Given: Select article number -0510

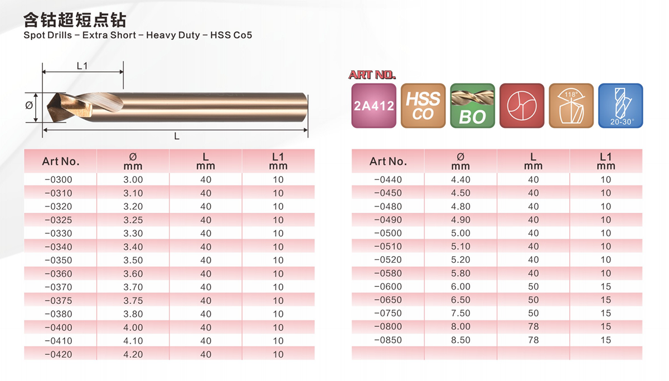Looking at the screenshot, I should (387, 246).
